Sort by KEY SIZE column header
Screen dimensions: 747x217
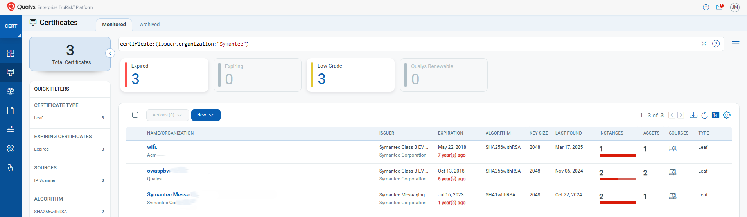[539, 133]
